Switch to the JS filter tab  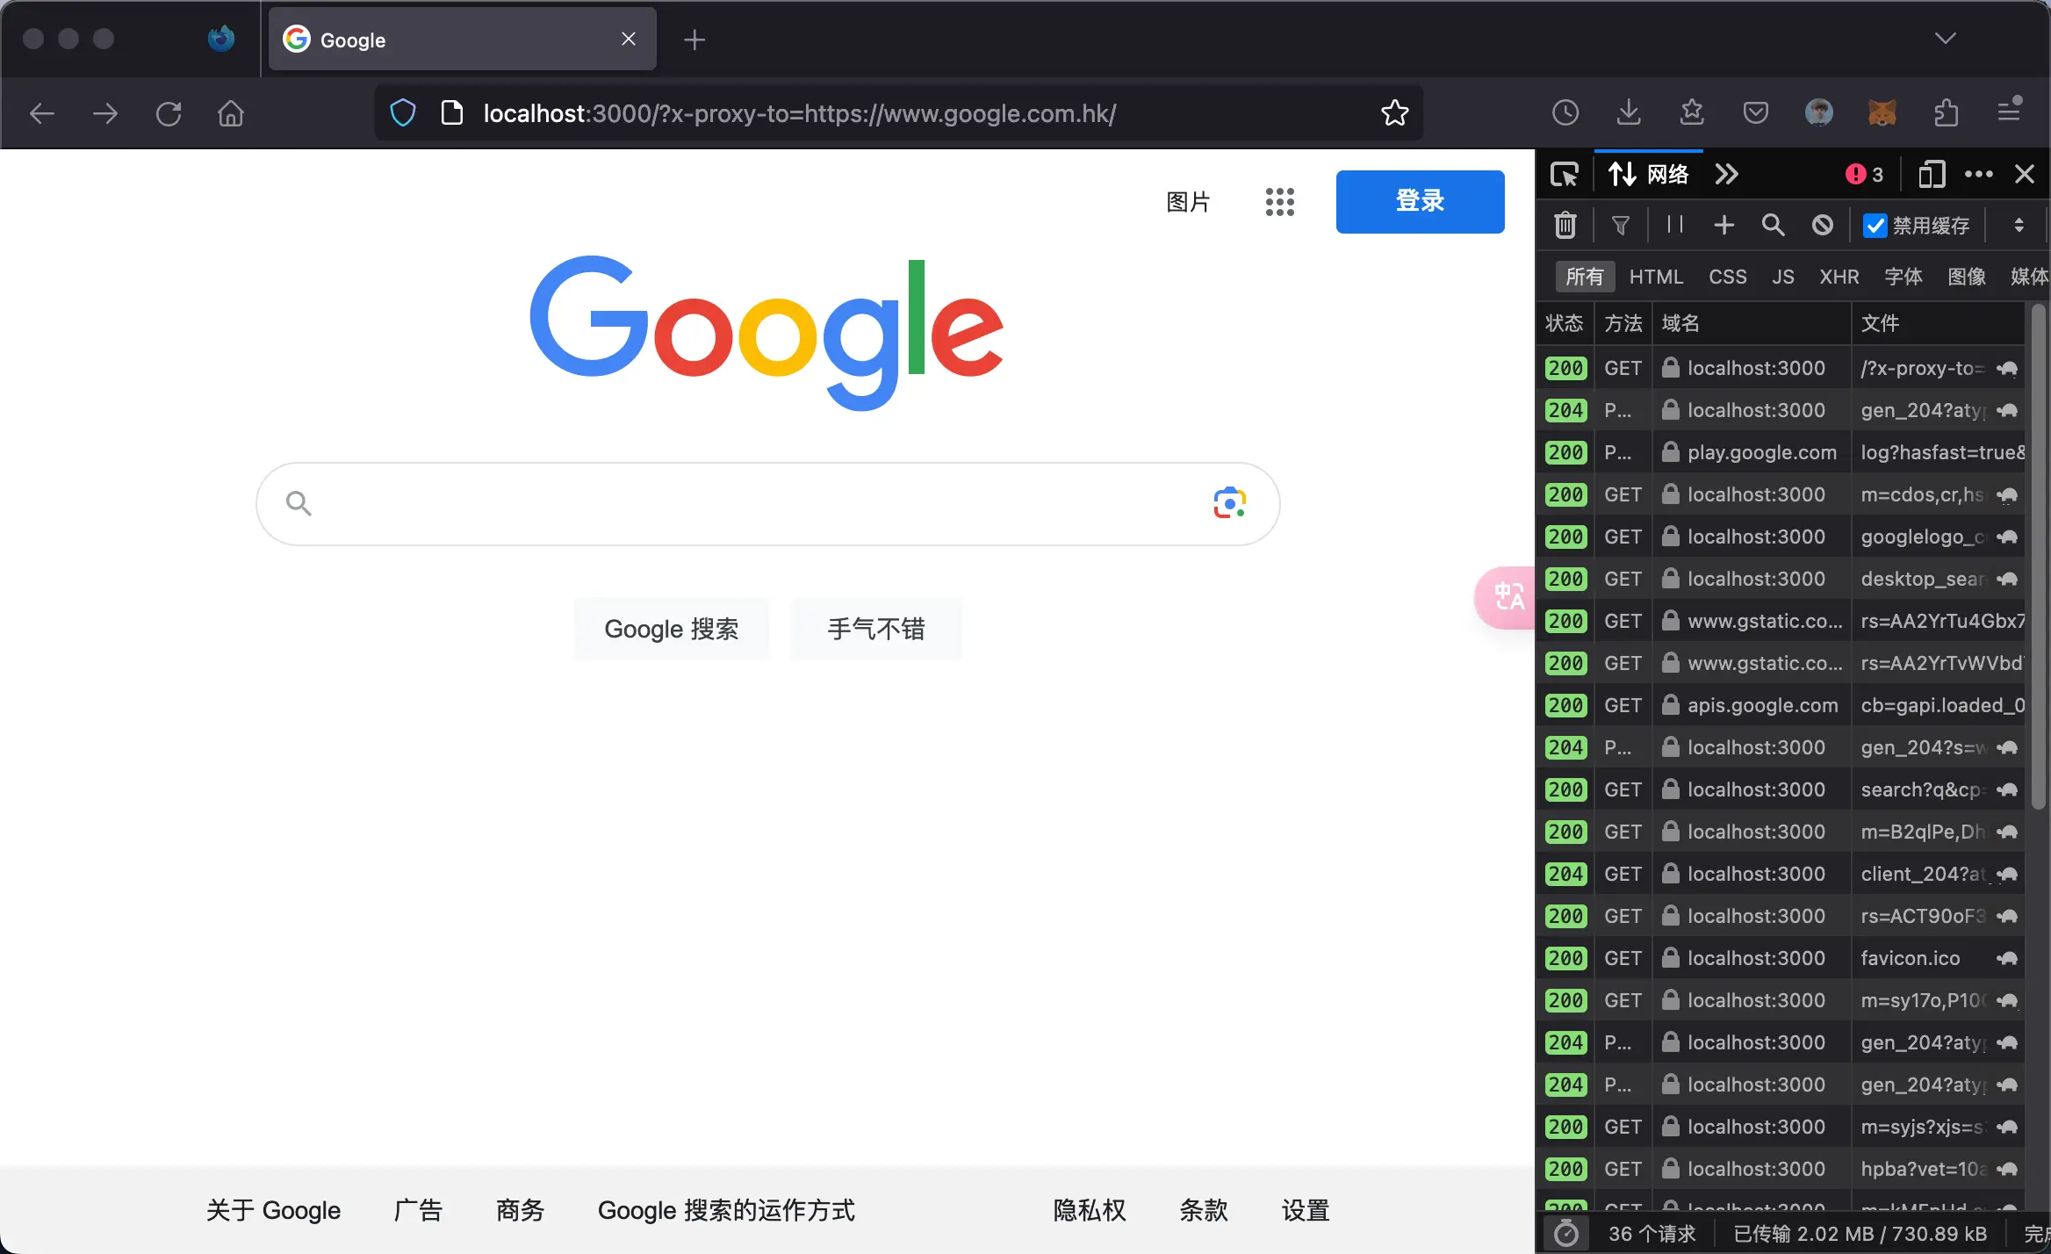pyautogui.click(x=1782, y=277)
